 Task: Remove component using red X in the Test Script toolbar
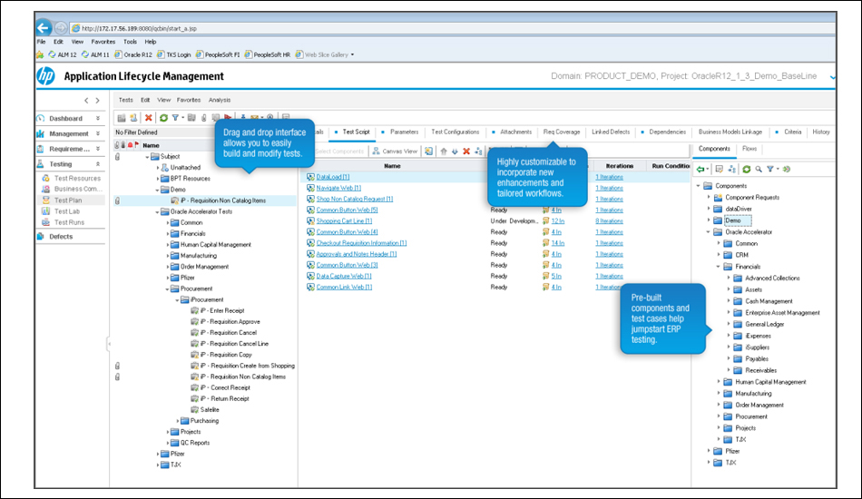(x=466, y=152)
